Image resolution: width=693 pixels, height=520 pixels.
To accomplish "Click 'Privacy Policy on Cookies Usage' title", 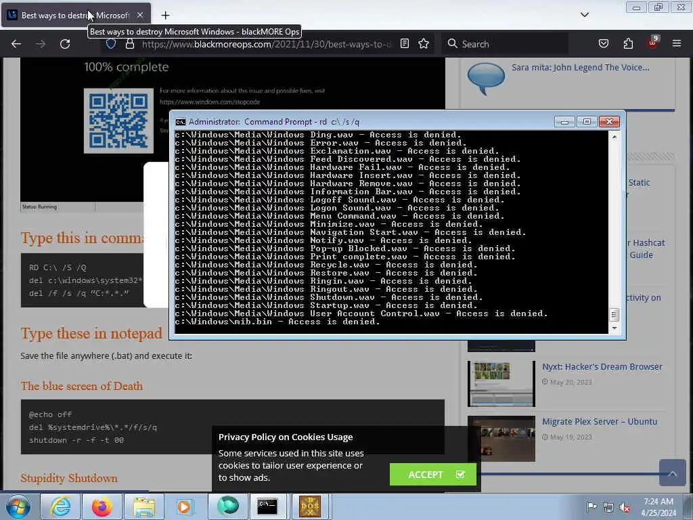I will tap(286, 437).
